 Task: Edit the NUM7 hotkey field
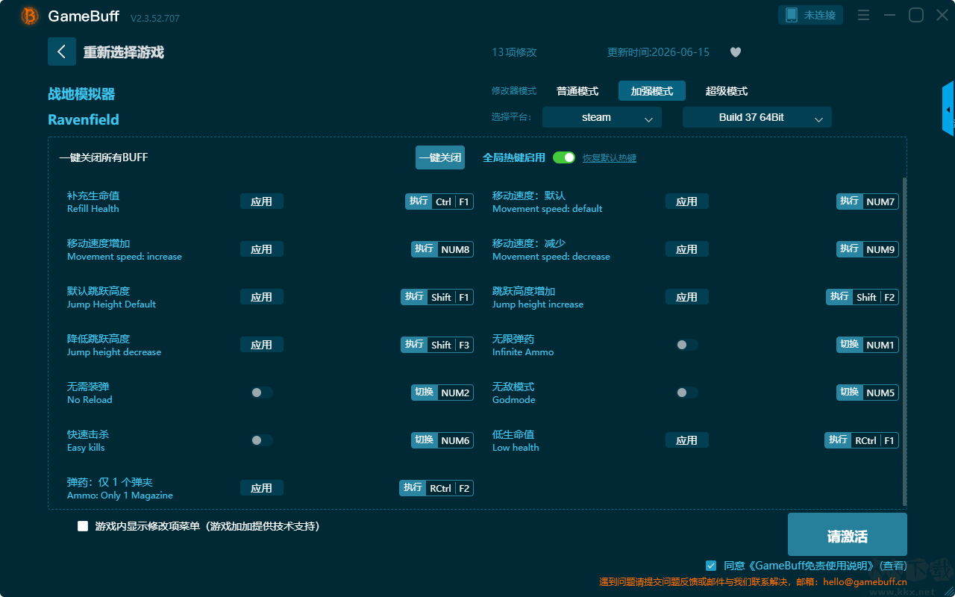(868, 201)
